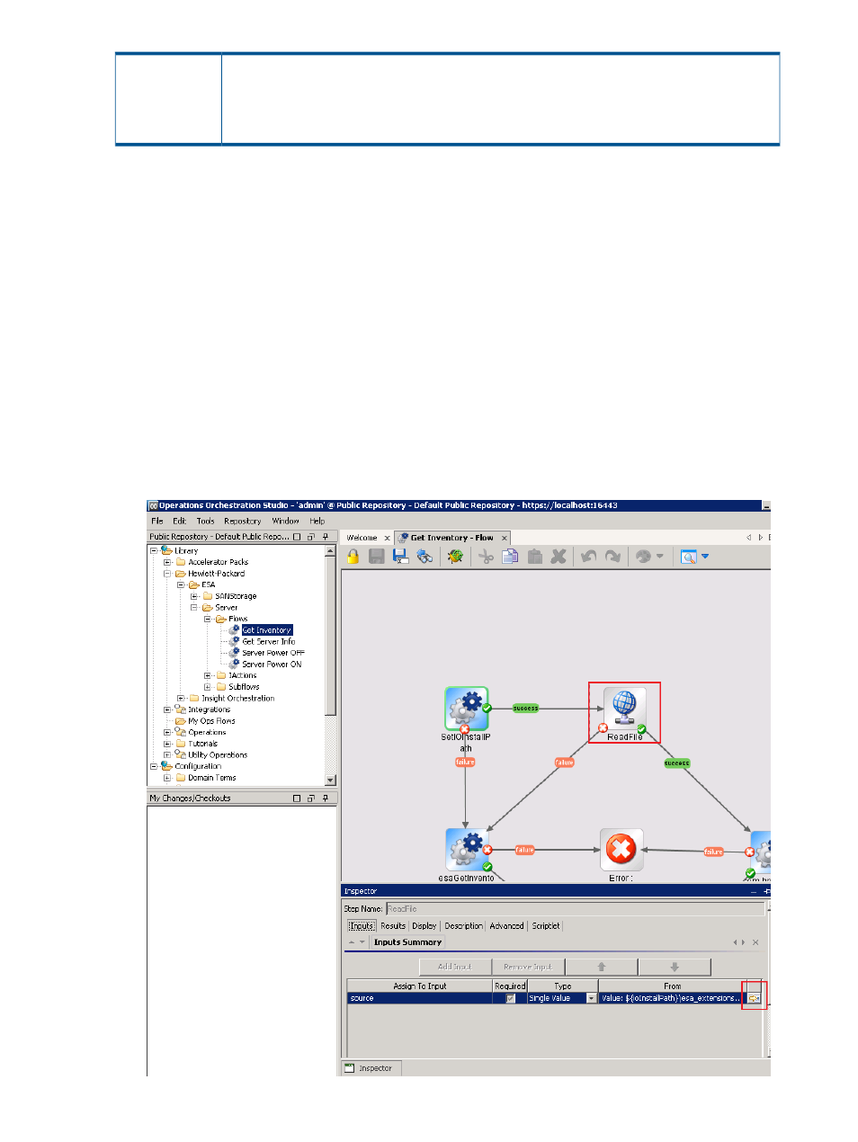Image resolution: width=858 pixels, height=1142 pixels.
Task: Select Server Power ON flow
Action: tap(272, 665)
